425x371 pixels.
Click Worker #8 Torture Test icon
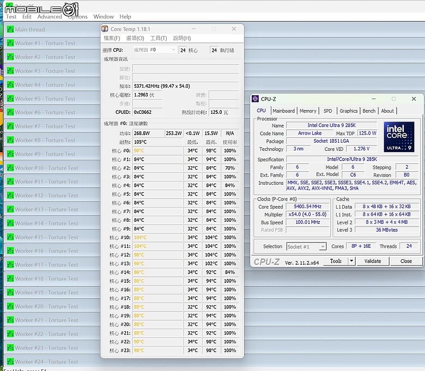(x=10, y=140)
